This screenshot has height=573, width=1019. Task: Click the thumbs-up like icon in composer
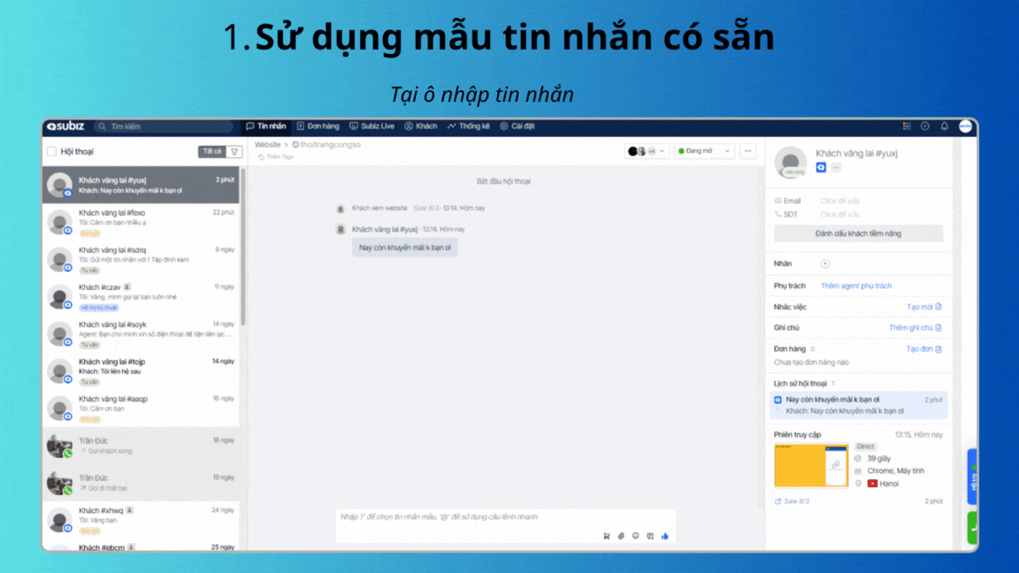pyautogui.click(x=664, y=536)
